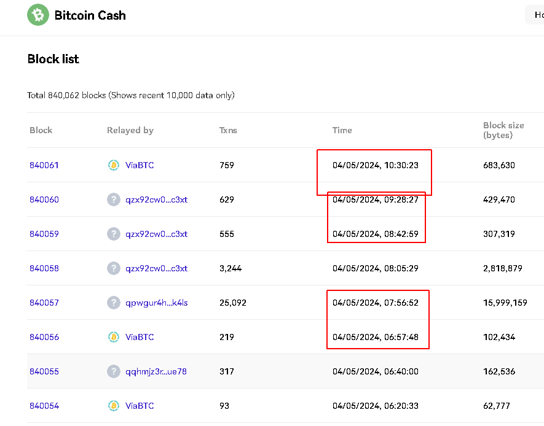Open ViaBTC link in row 840056

(140, 337)
